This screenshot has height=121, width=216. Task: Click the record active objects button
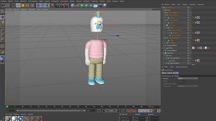pyautogui.click(x=128, y=111)
